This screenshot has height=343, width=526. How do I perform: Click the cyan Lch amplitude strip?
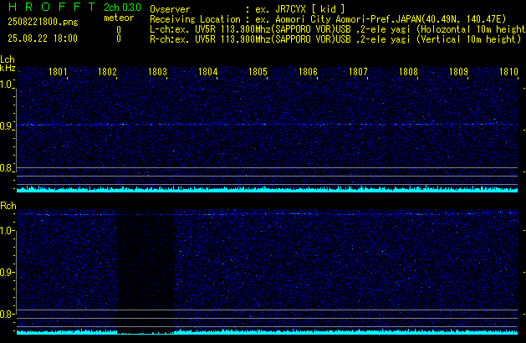click(268, 189)
